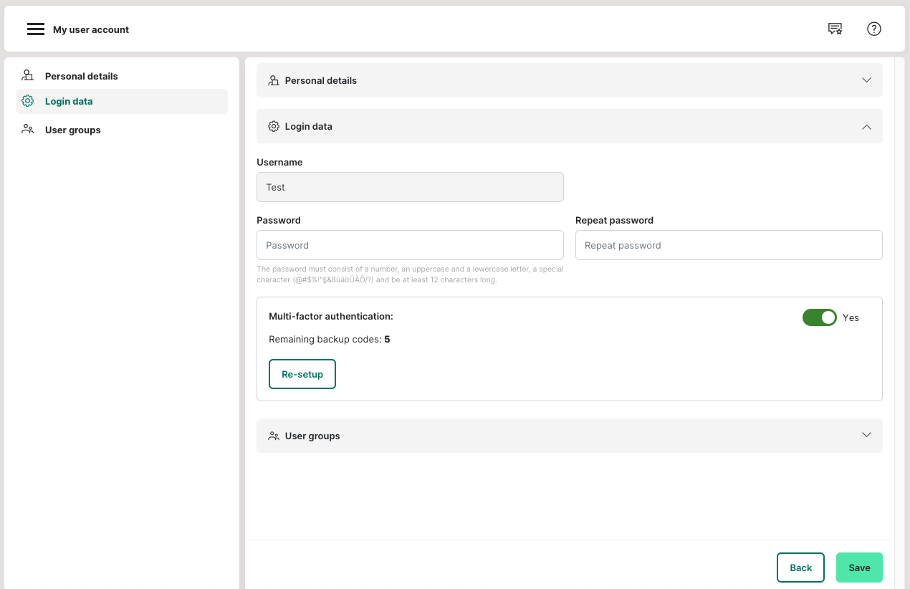910x589 pixels.
Task: Focus the Repeat password input field
Action: click(x=728, y=245)
